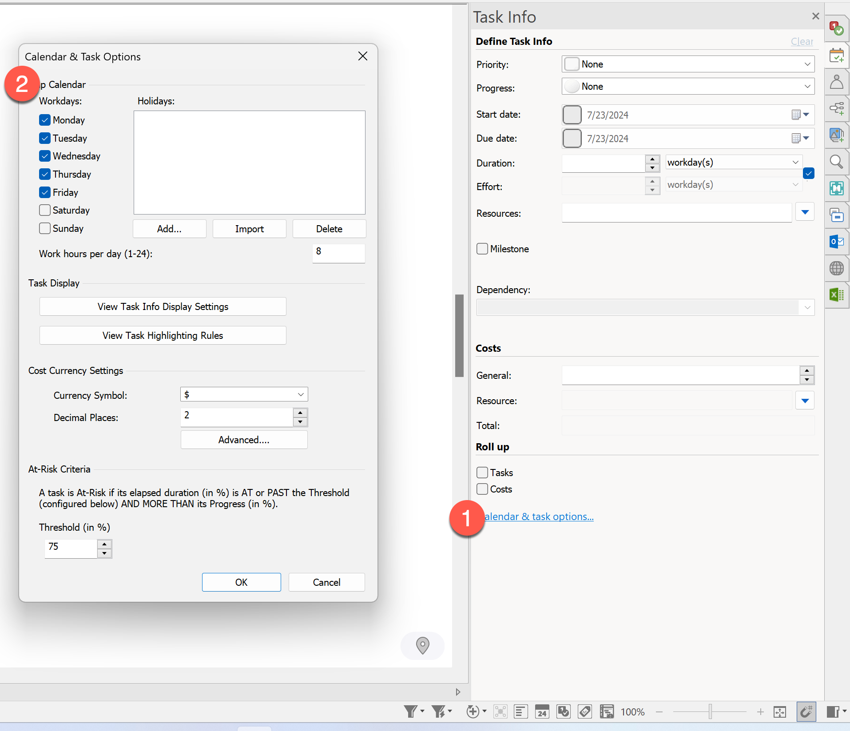The height and width of the screenshot is (731, 850).
Task: Click the filter funnel icon in status bar
Action: (410, 712)
